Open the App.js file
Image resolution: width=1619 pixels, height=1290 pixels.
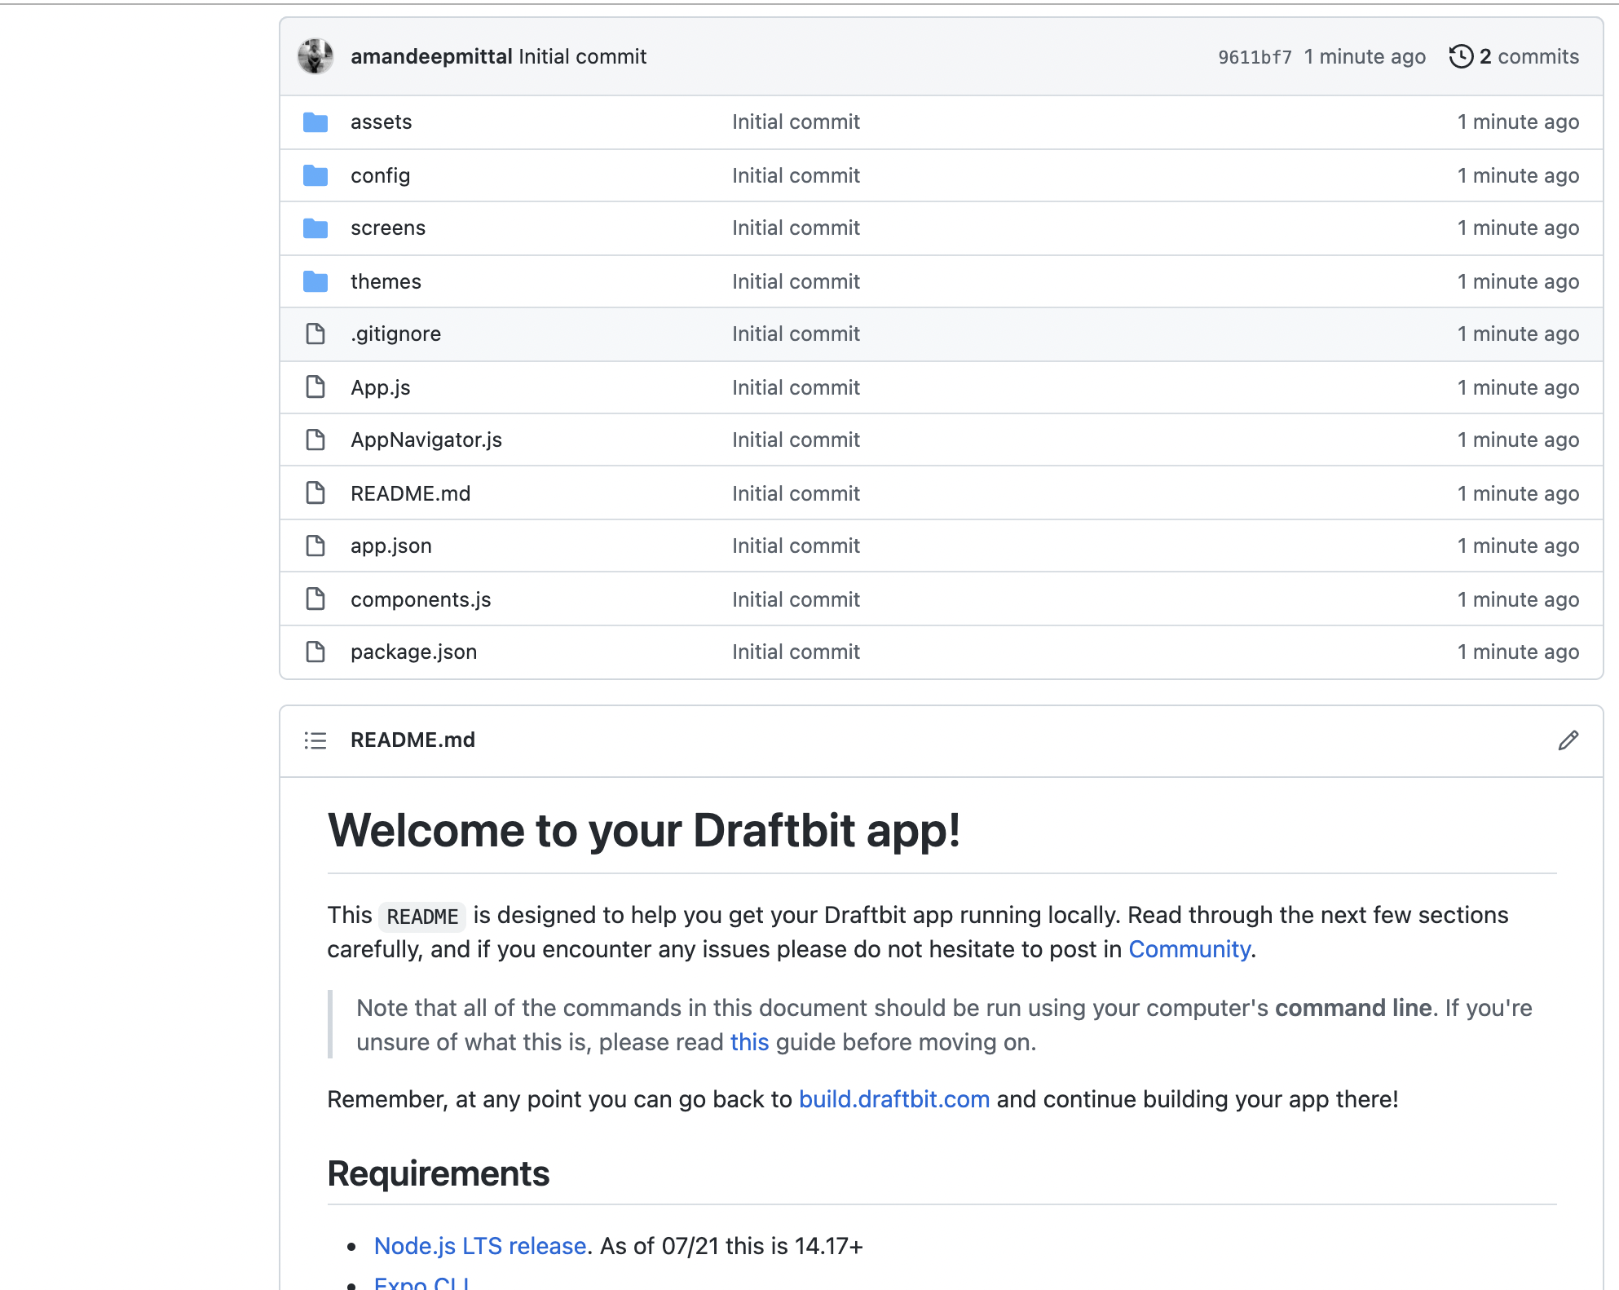coord(380,387)
